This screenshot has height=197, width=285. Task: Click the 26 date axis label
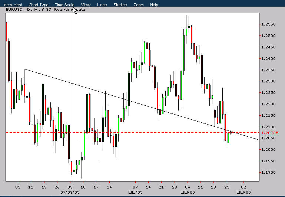coord(57,187)
